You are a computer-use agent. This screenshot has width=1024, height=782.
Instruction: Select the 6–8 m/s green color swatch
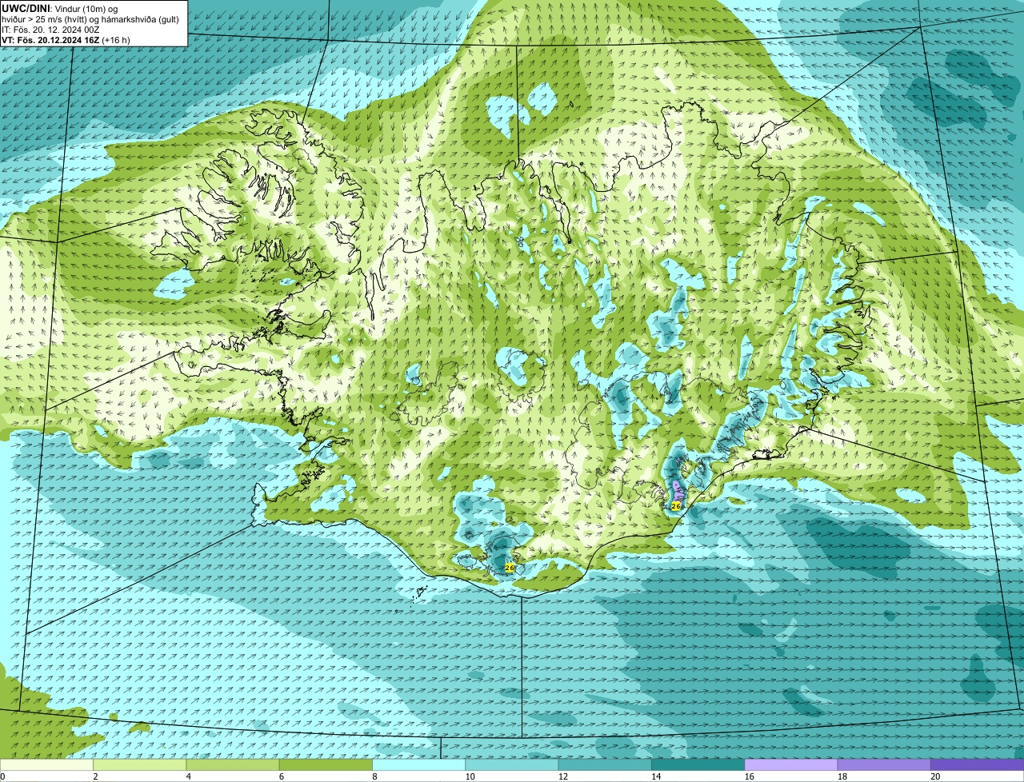click(x=326, y=764)
